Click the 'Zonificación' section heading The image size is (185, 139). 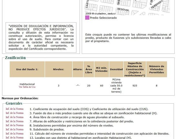(15, 58)
